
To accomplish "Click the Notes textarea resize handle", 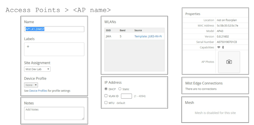I will (83, 118).
